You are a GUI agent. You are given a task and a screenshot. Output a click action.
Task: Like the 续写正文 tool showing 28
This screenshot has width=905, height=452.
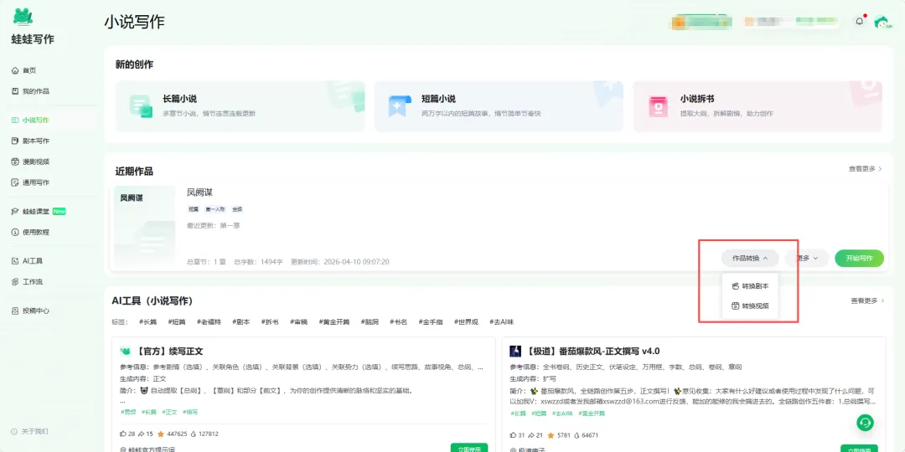click(127, 434)
